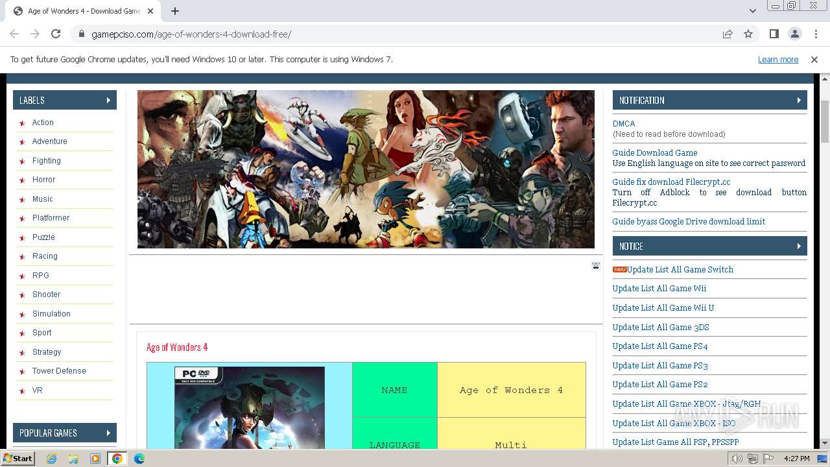Open the Action Center flag icon
This screenshot has width=830, height=467.
(x=768, y=459)
